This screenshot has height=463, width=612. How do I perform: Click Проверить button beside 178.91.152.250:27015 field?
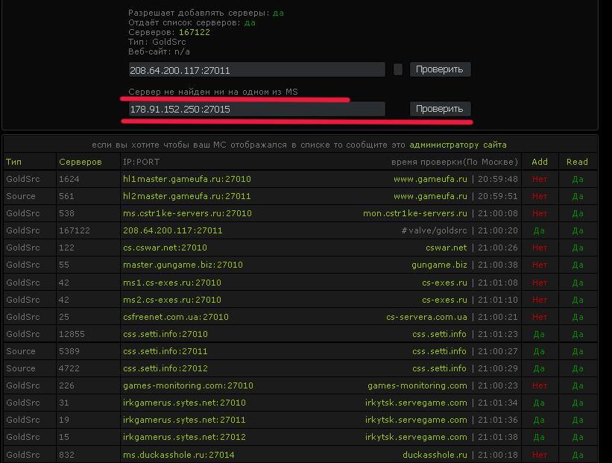[x=440, y=109]
